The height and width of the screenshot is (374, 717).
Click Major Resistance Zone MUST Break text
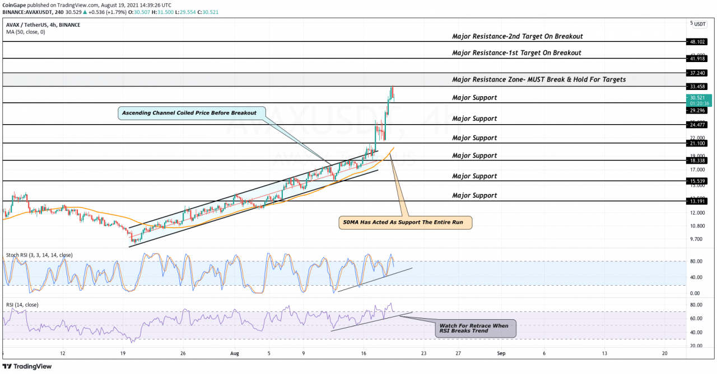click(x=538, y=80)
